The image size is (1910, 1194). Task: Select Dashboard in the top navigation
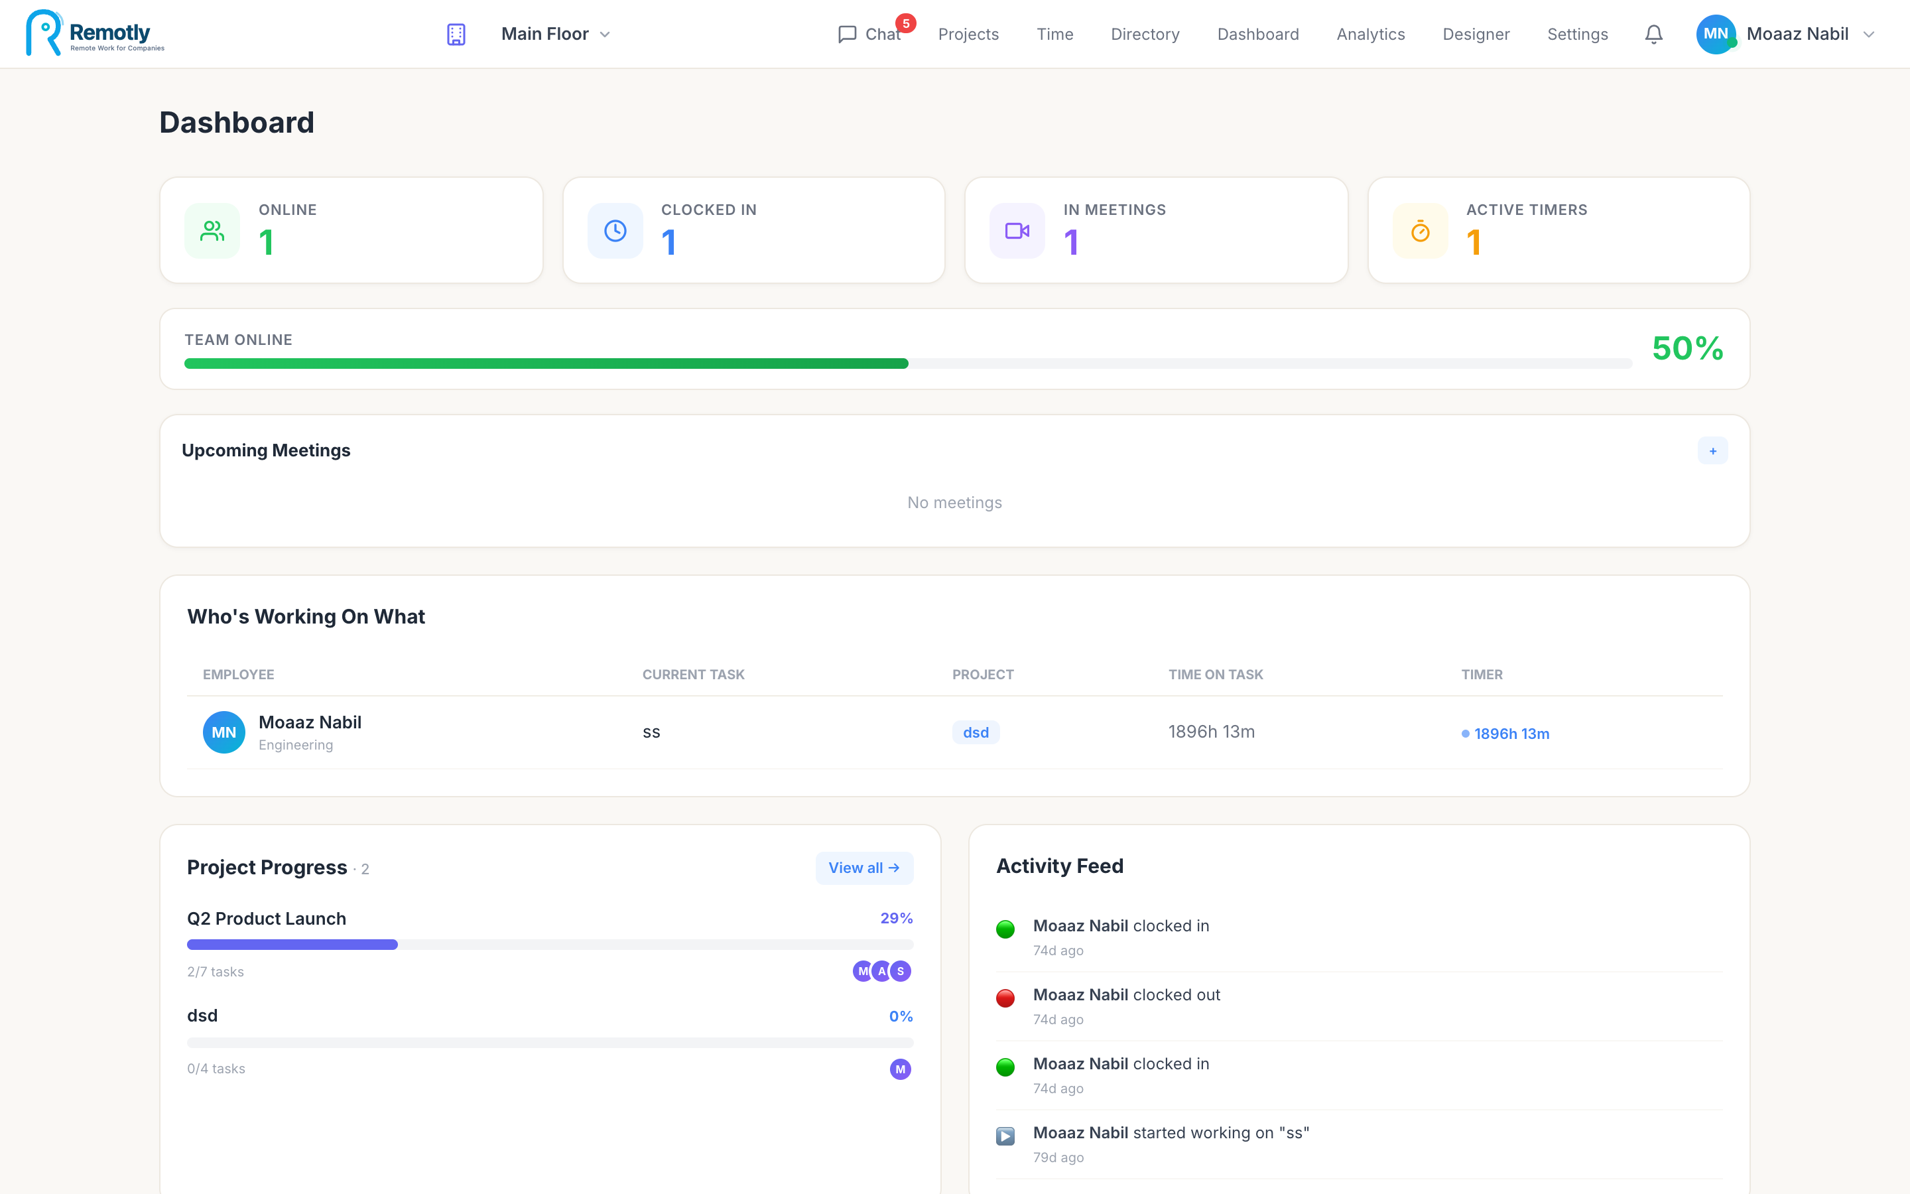(x=1257, y=34)
